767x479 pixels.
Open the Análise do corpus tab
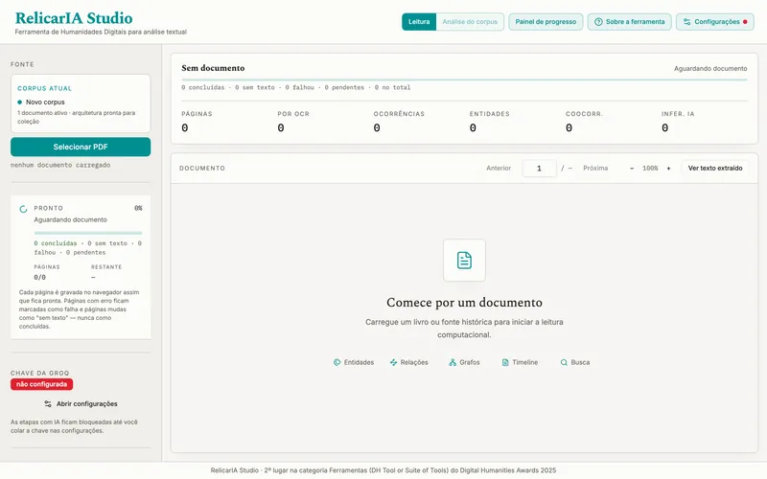(x=470, y=22)
